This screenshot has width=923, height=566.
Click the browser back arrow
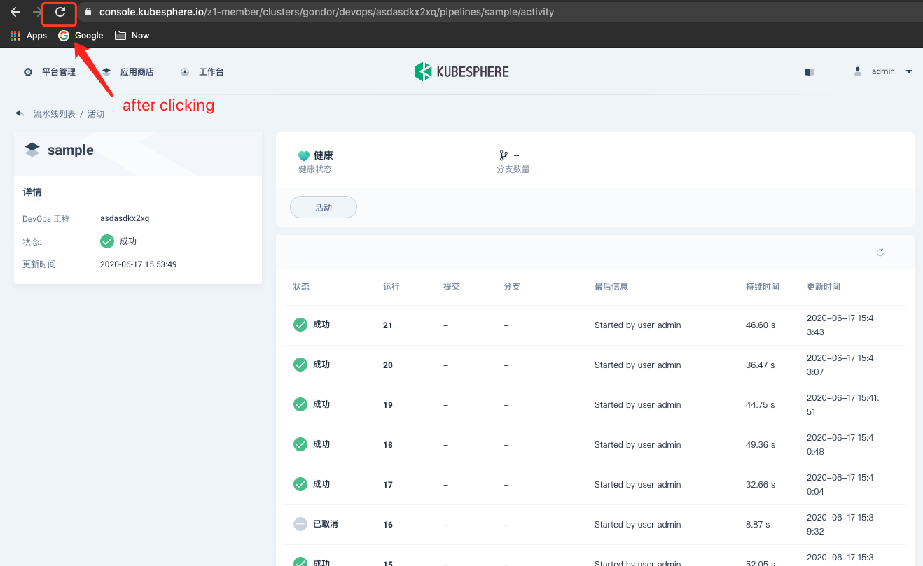15,12
